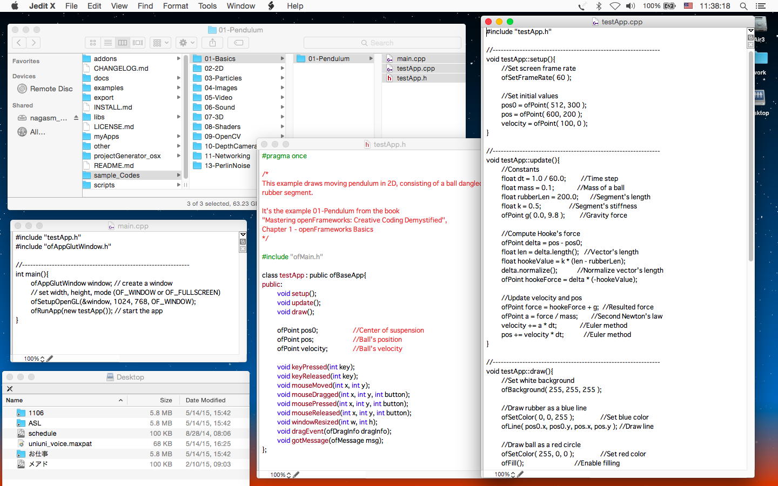Toggle the check box icon in testApp.cpp window

coord(750,38)
